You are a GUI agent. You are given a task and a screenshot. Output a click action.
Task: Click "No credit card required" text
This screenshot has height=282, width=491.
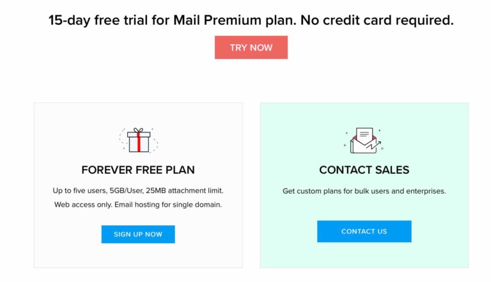click(387, 20)
